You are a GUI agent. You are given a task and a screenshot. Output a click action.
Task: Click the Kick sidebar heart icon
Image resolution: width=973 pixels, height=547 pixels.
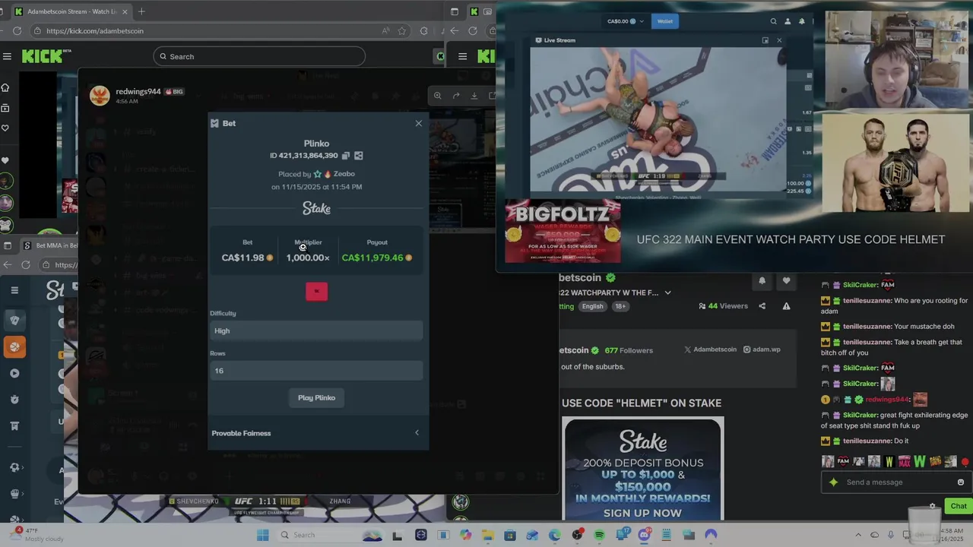(5, 128)
